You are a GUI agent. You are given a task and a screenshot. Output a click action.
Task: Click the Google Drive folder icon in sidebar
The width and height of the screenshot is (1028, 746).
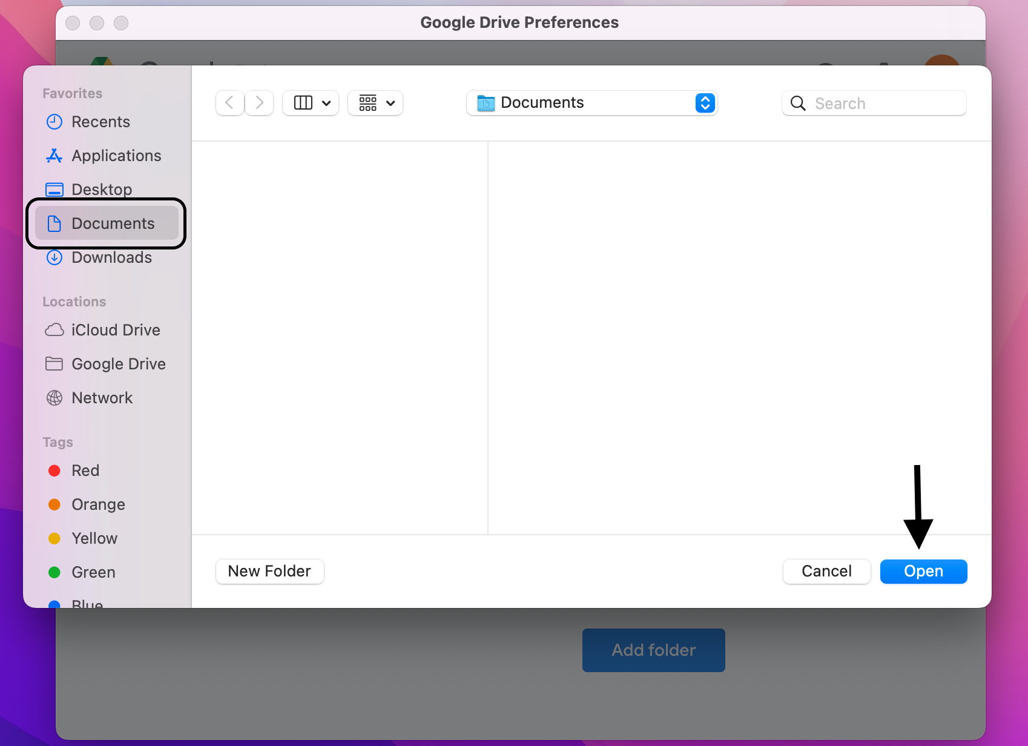(54, 363)
